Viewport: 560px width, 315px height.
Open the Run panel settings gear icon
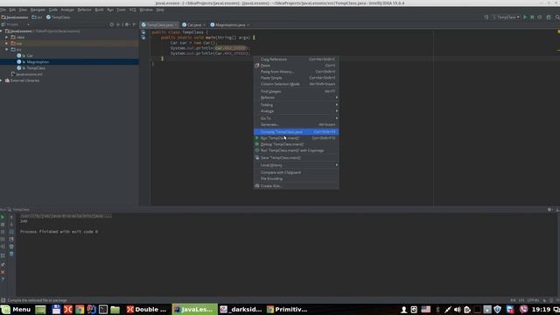click(549, 210)
